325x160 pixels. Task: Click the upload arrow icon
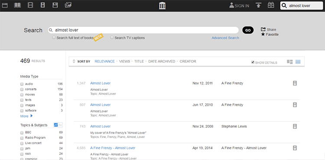258,5
